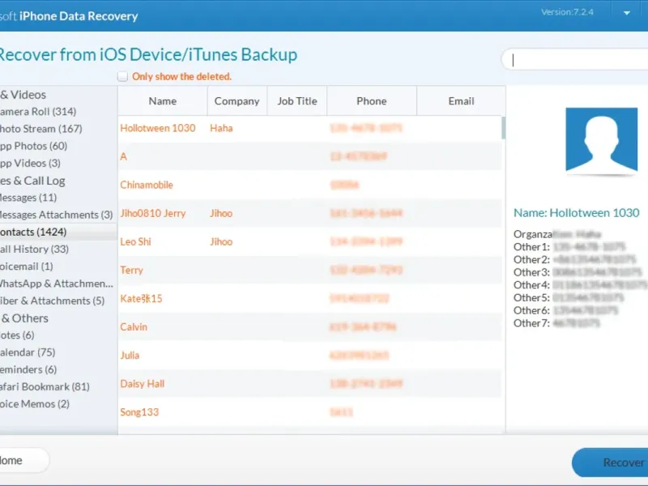Select the Jiho0810 Jerry contact row
The image size is (648, 486).
(x=309, y=213)
